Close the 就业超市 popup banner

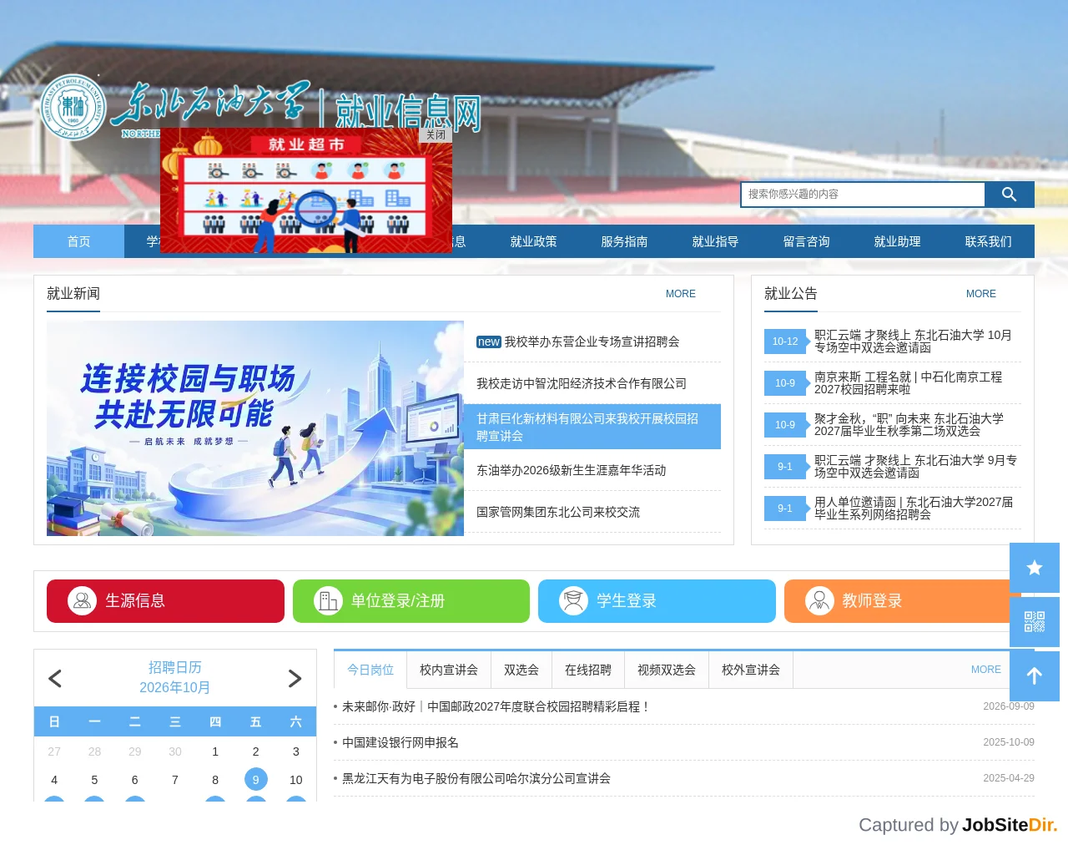coord(436,134)
